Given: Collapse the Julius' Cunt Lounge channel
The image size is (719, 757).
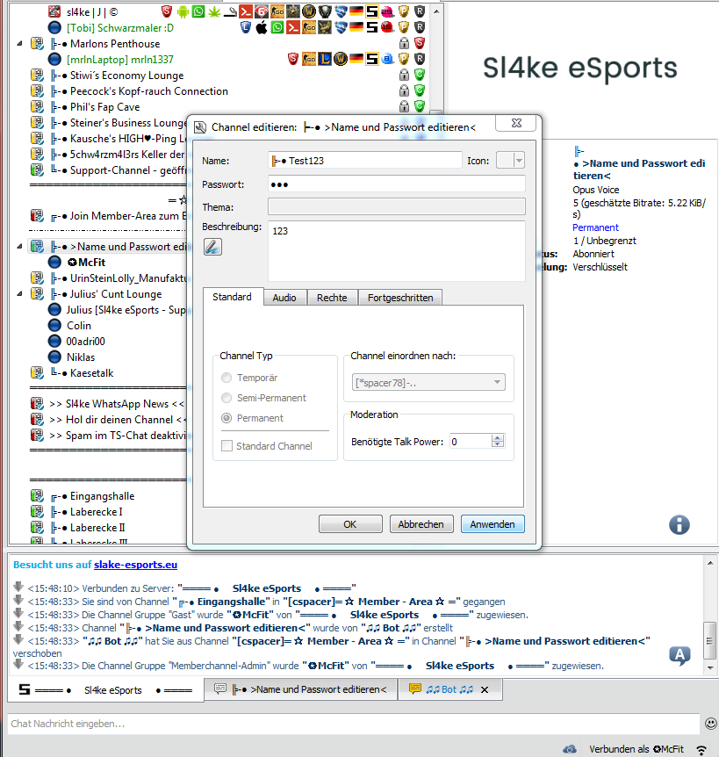Looking at the screenshot, I should 19,293.
